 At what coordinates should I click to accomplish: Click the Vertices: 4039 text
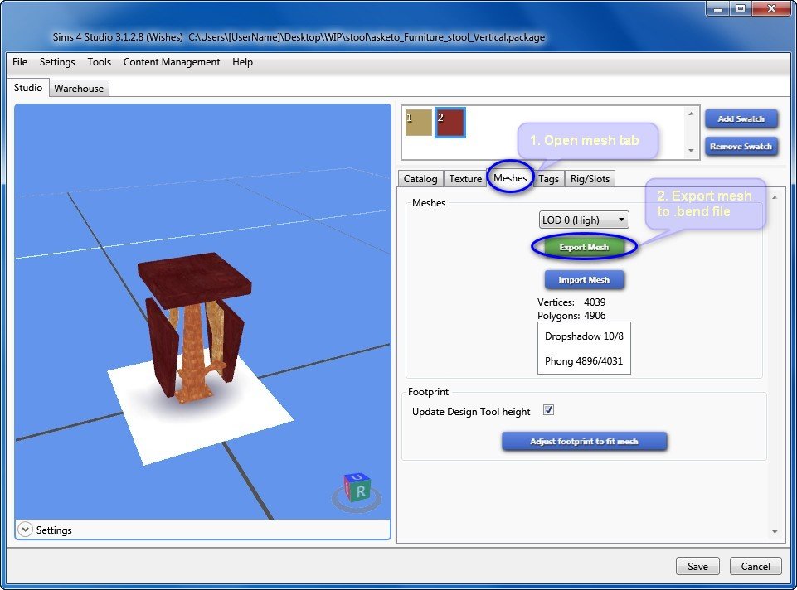click(x=571, y=302)
